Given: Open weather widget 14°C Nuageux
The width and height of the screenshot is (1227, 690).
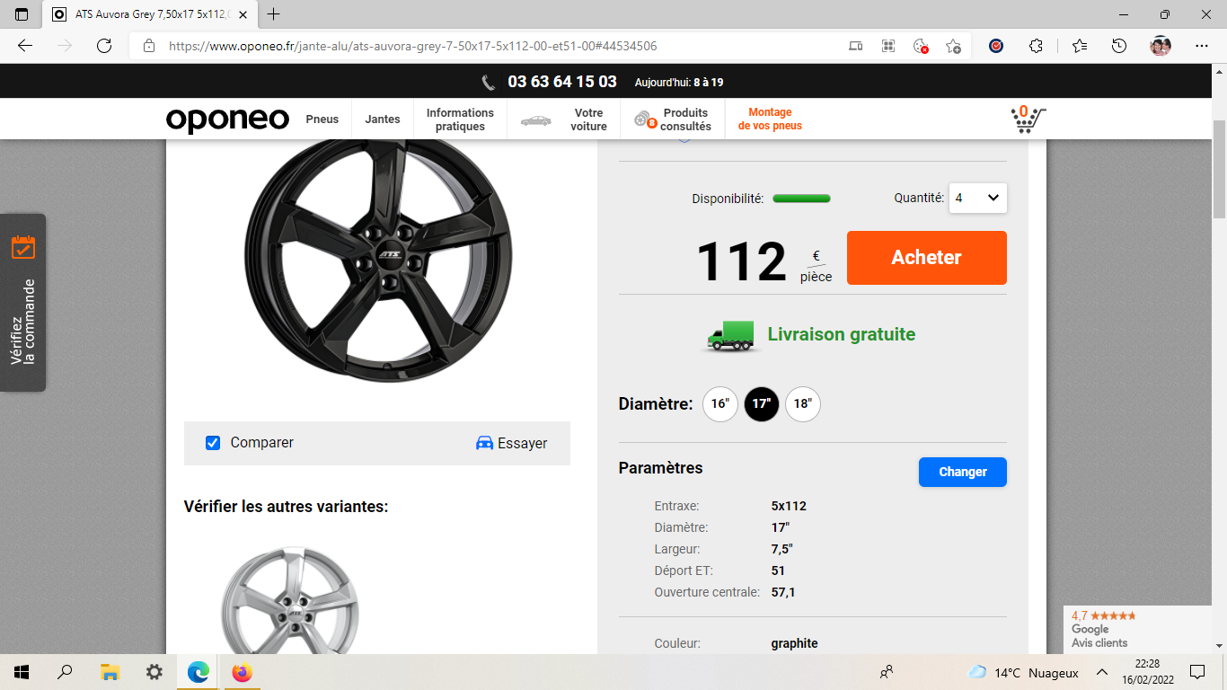Looking at the screenshot, I should tap(1022, 672).
